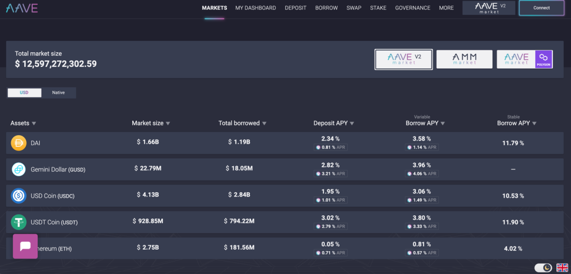Image resolution: width=571 pixels, height=274 pixels.
Task: Open the Ethereum ETH market row
Action: [x=285, y=248]
